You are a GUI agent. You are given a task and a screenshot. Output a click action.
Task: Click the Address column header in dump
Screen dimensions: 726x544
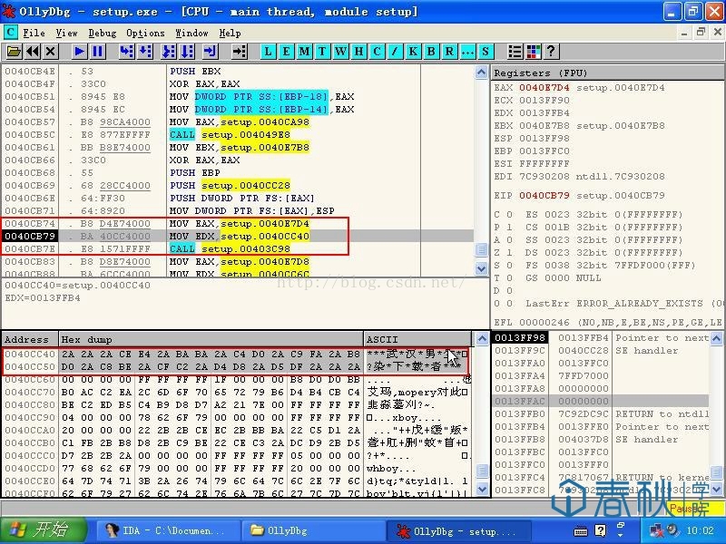tap(30, 339)
